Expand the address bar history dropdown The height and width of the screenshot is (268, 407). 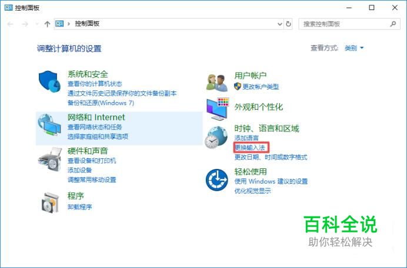point(280,24)
